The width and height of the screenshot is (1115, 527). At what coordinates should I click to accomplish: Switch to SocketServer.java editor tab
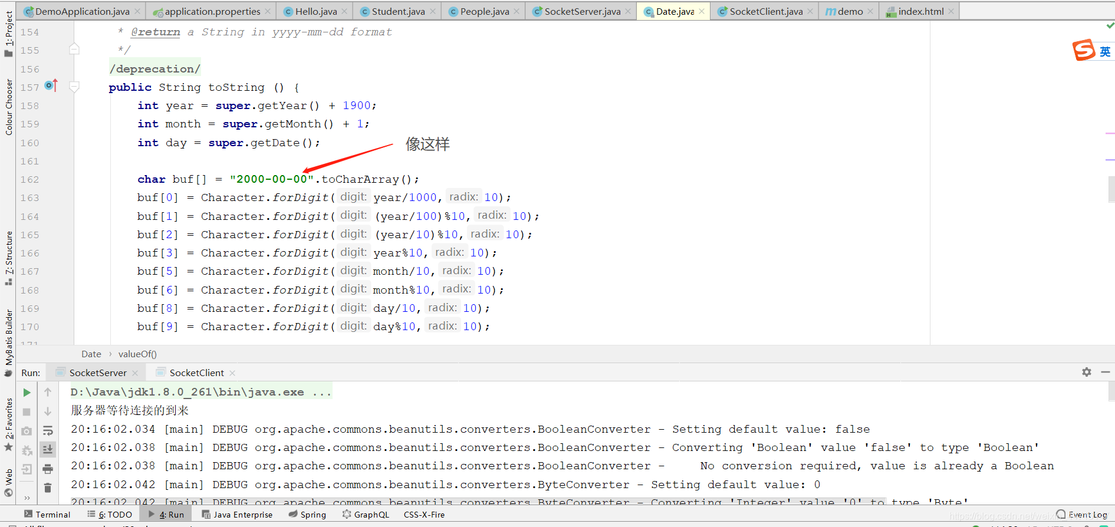click(582, 11)
